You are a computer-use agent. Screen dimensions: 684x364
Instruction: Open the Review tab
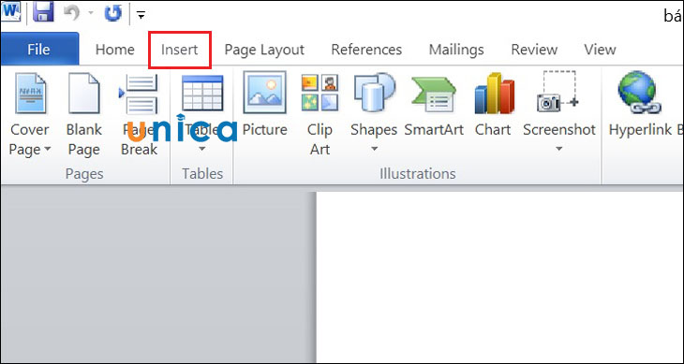pyautogui.click(x=534, y=50)
